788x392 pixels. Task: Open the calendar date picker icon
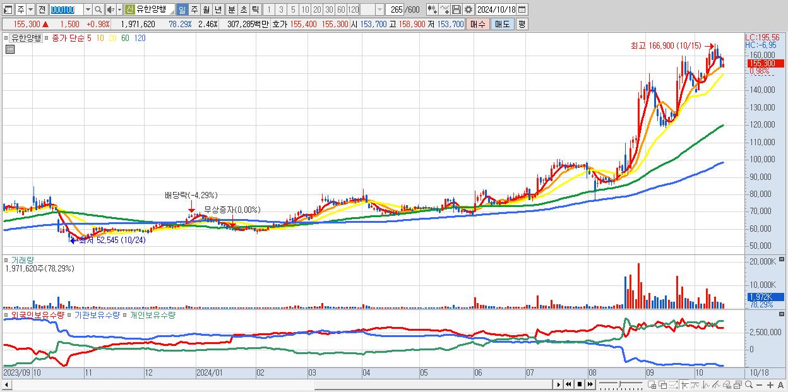[x=522, y=9]
